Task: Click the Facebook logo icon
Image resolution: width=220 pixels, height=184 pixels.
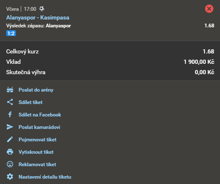Action: (10, 114)
